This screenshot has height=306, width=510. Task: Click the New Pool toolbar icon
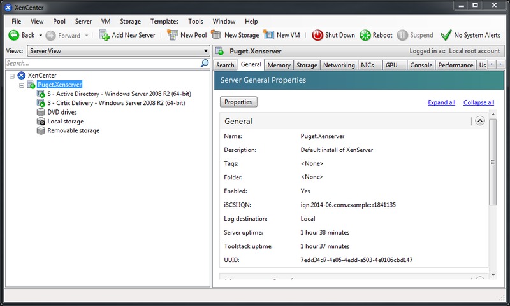point(172,36)
